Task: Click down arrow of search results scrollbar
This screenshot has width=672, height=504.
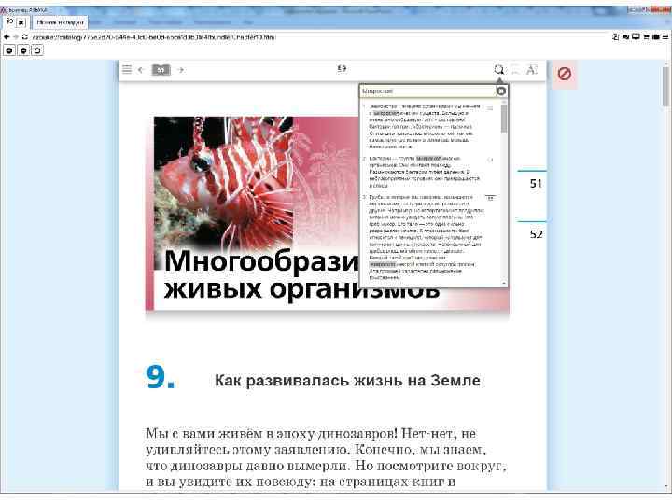Action: (504, 284)
